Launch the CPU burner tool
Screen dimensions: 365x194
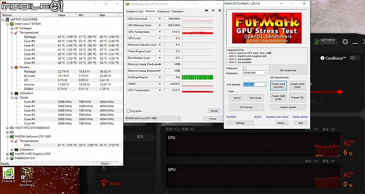(x=246, y=107)
